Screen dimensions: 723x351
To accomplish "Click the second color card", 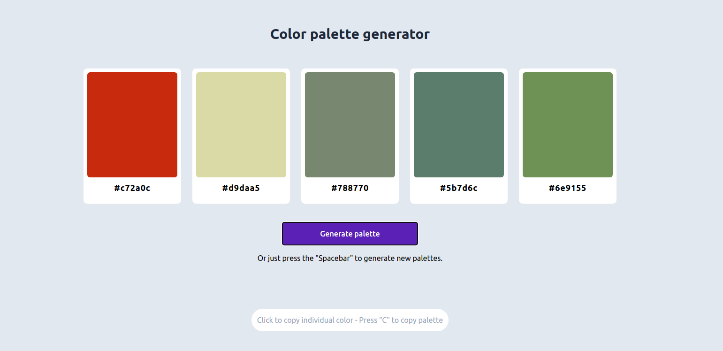I will [241, 136].
